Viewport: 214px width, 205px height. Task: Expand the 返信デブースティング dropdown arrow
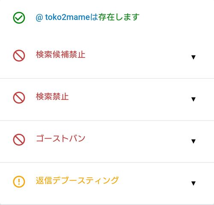tap(193, 183)
